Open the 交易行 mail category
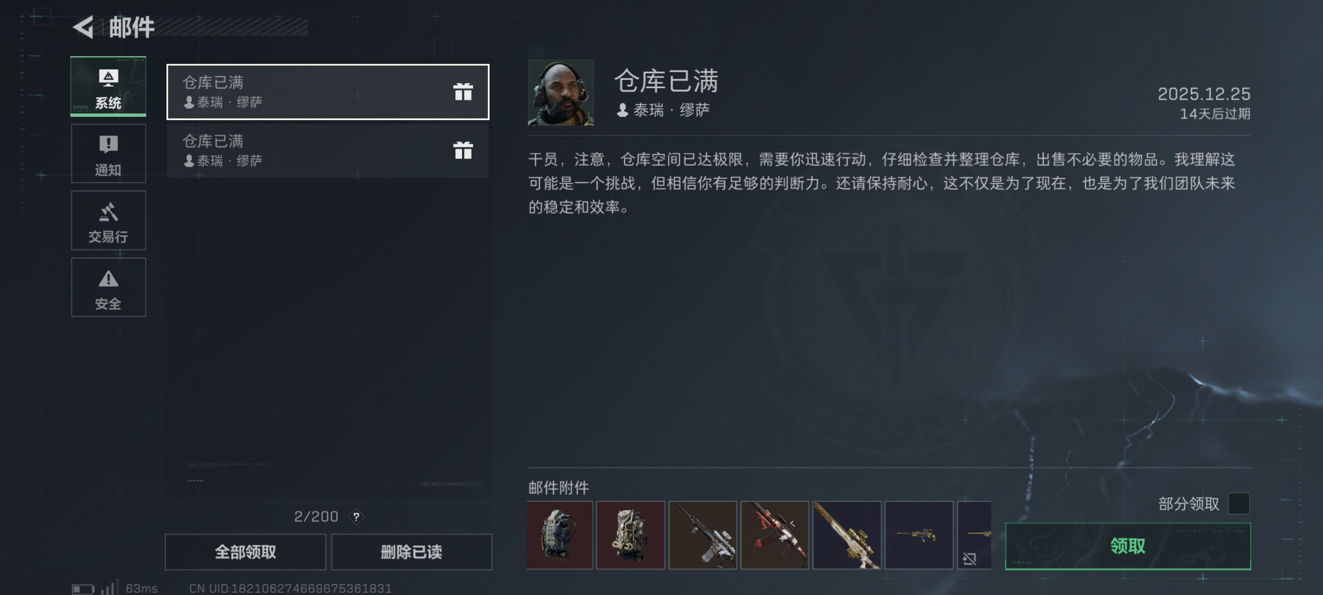1323x595 pixels. click(x=108, y=220)
